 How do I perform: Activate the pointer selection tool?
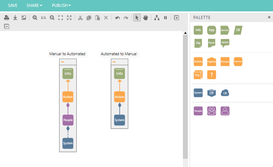(x=137, y=18)
